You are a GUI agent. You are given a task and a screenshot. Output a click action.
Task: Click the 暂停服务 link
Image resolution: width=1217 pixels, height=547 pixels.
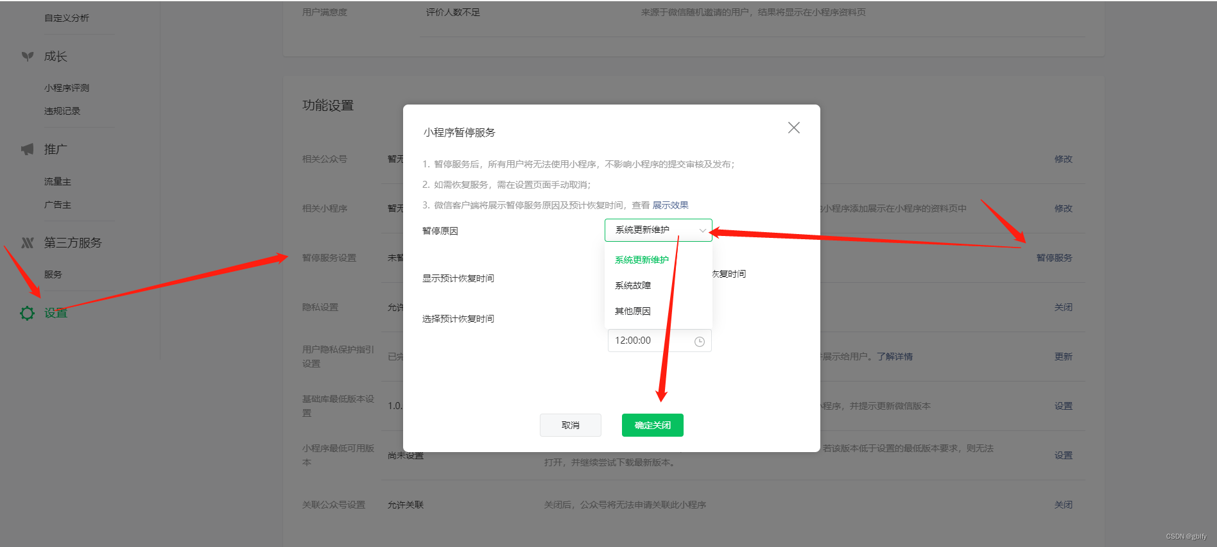(x=1055, y=258)
